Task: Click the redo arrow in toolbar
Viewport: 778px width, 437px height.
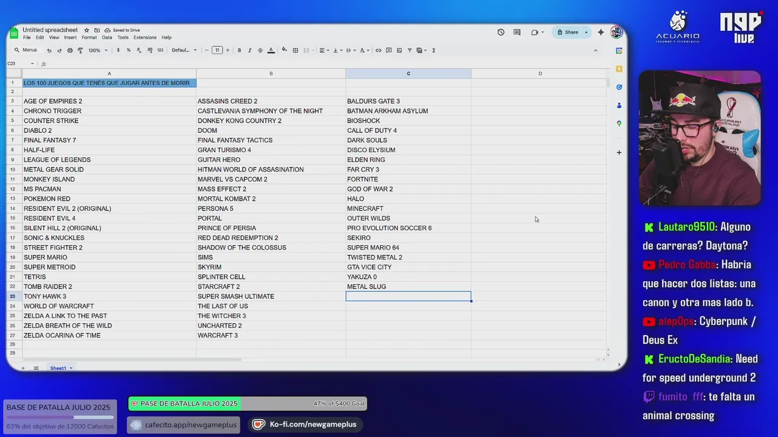Action: 60,50
